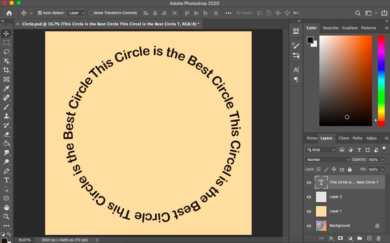Select the Eraser tool
Viewport: 390px width, 243px height.
pyautogui.click(x=6, y=134)
